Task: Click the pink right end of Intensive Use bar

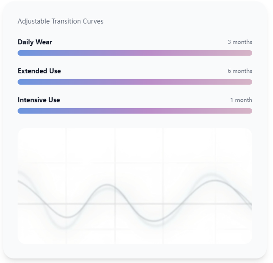Action: click(248, 111)
